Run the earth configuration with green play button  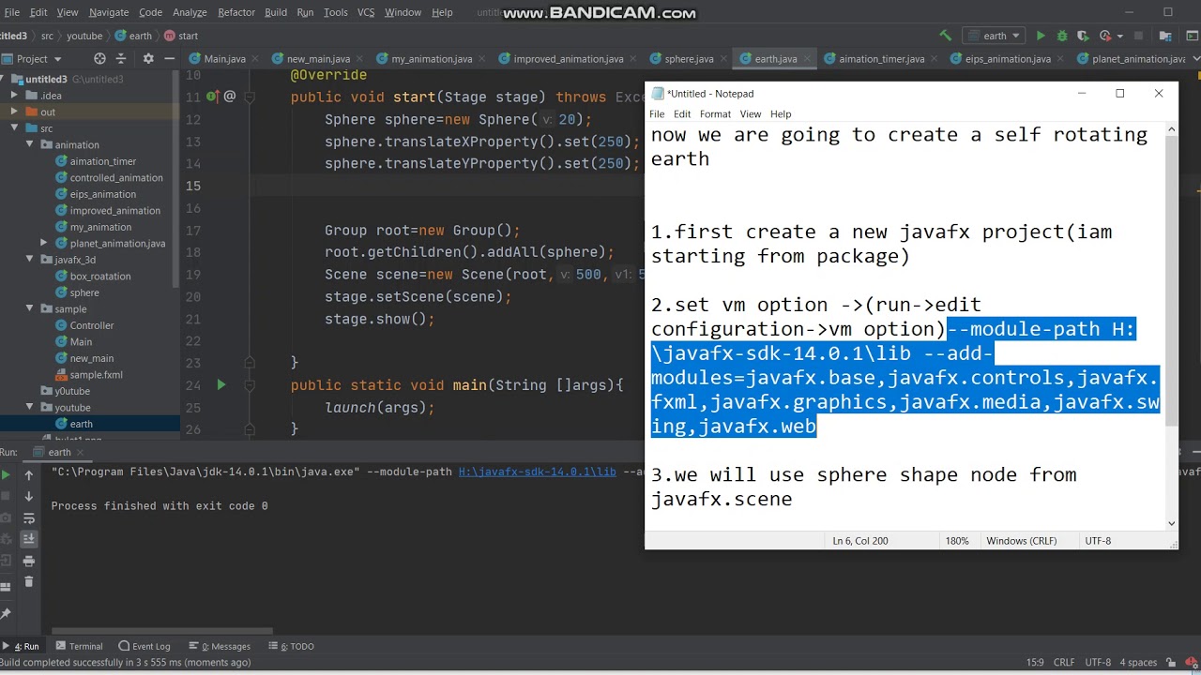1041,36
